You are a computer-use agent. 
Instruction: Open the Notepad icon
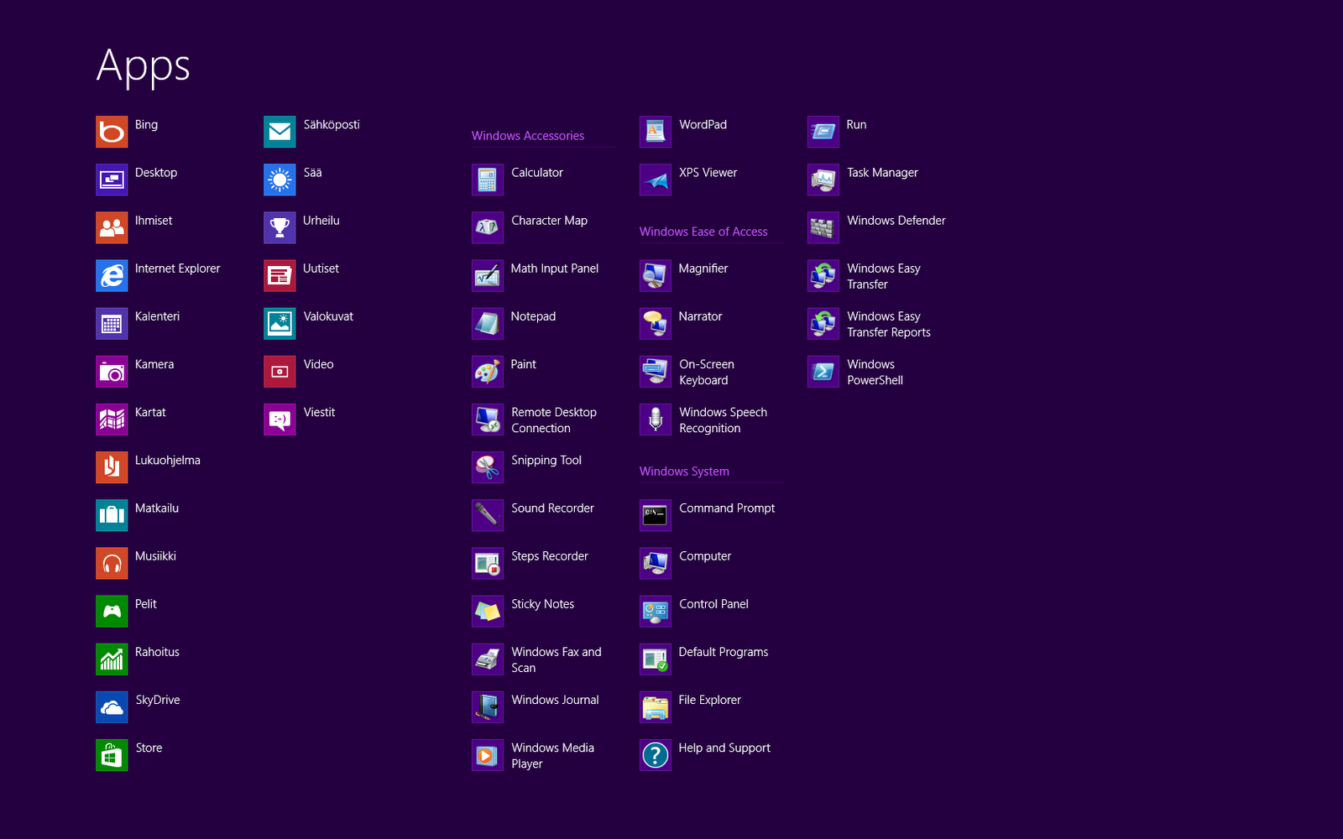(x=488, y=323)
